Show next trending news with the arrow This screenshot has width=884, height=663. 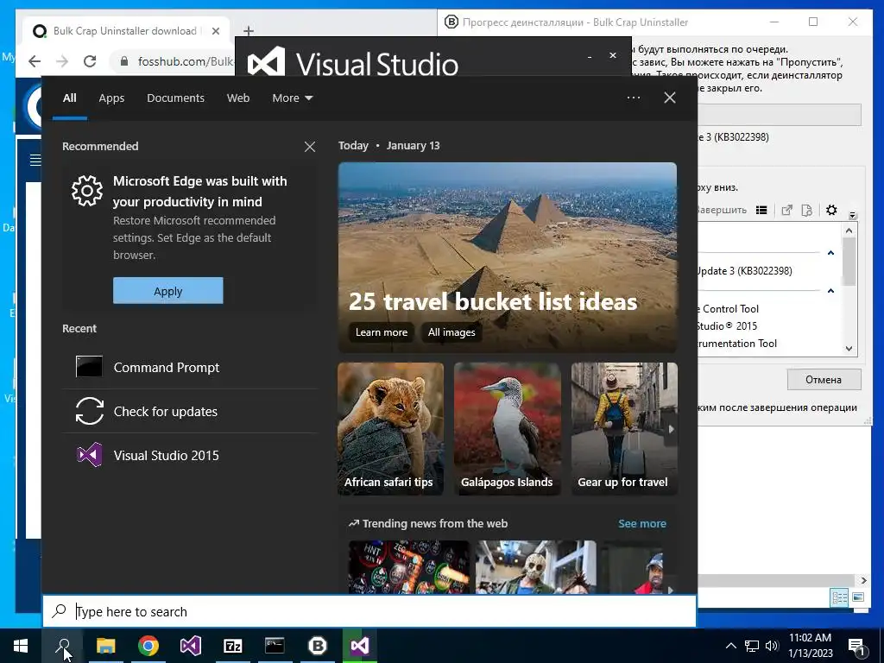pyautogui.click(x=670, y=590)
